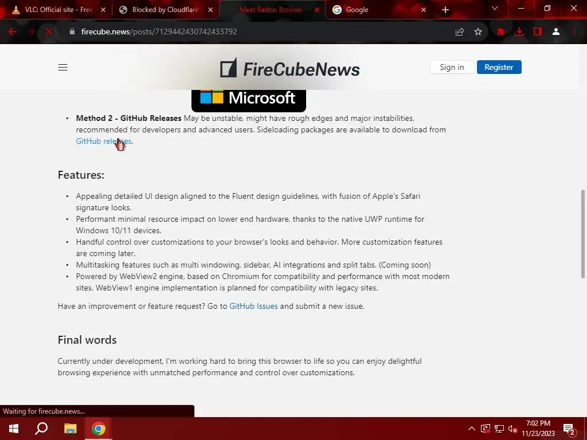Viewport: 587px width, 440px height.
Task: Stop loading the page with the X button
Action: point(49,32)
